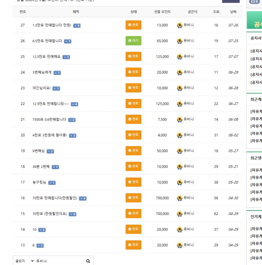Viewport: 262px width, 265px height.
Task: Open post titled "8" in row 13
Action: tap(33, 245)
